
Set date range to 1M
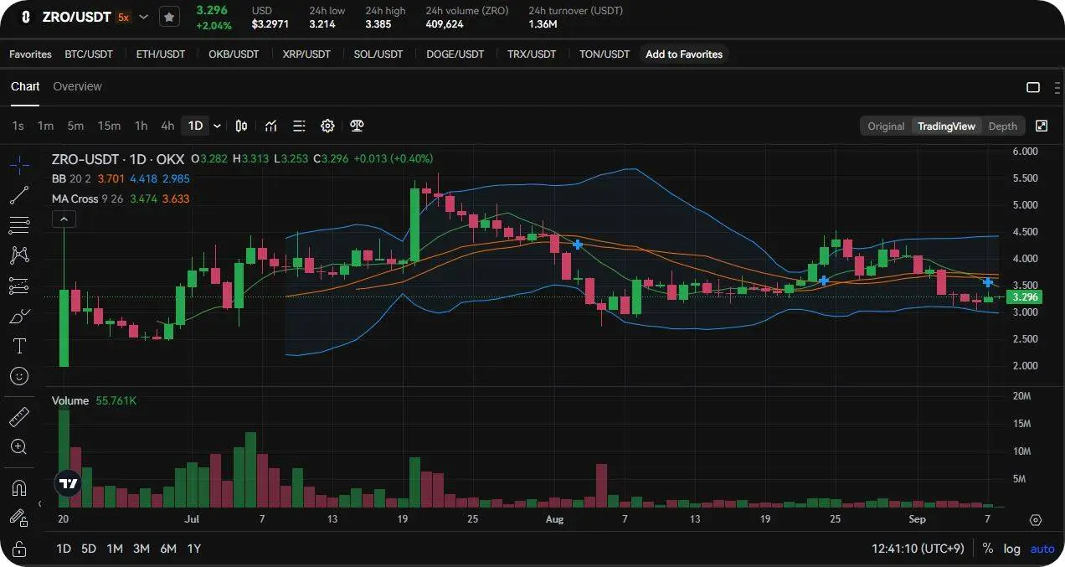(x=115, y=549)
